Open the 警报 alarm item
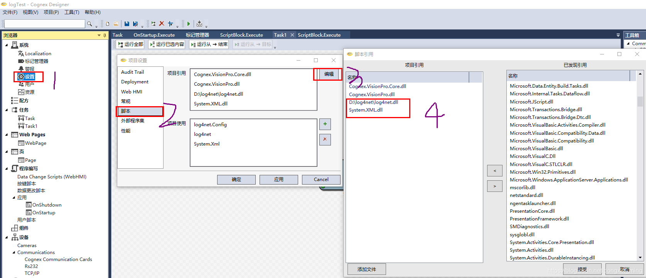Screen dimensions: 646x278 [26, 69]
